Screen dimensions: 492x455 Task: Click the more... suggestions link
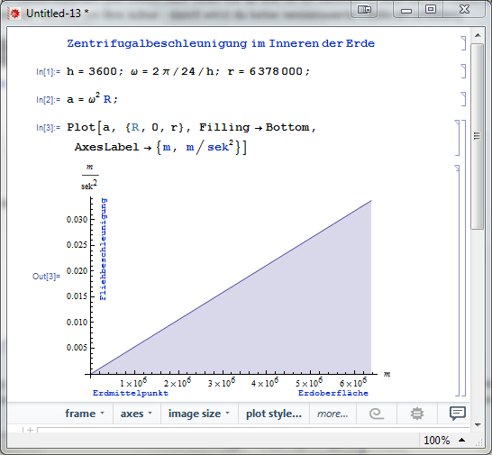pos(333,414)
